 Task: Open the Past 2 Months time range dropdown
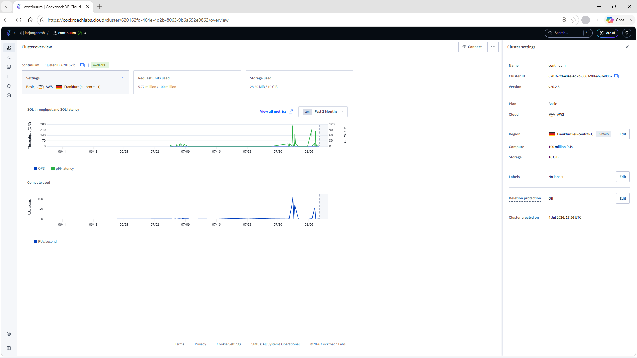323,112
